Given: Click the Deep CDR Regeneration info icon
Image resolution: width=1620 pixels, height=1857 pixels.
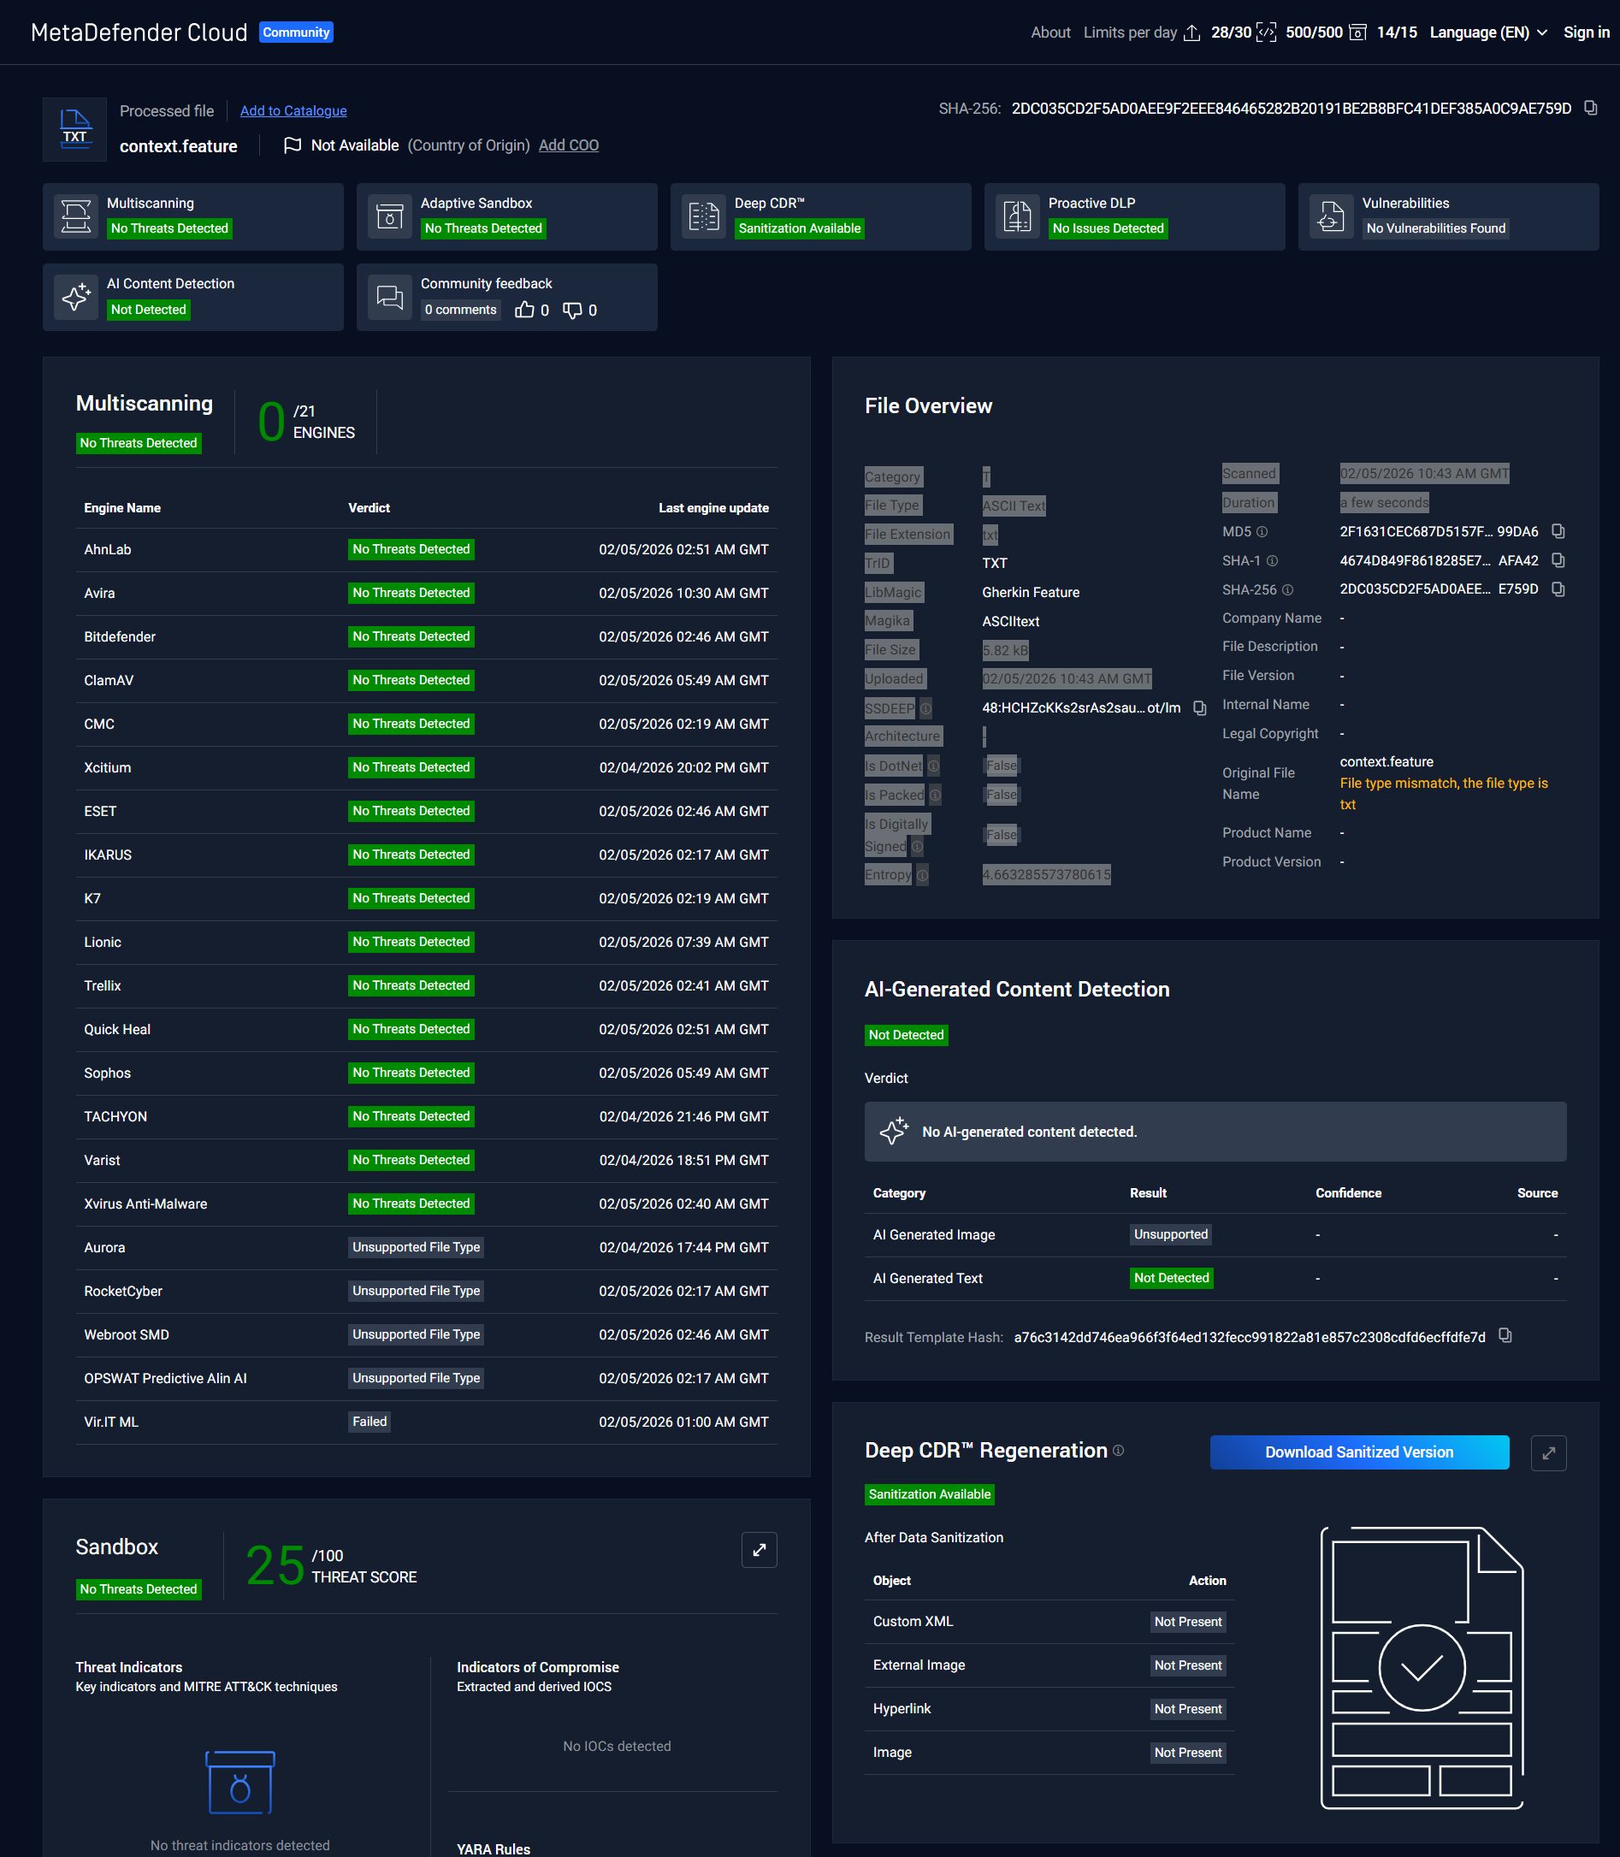Looking at the screenshot, I should point(1118,1450).
